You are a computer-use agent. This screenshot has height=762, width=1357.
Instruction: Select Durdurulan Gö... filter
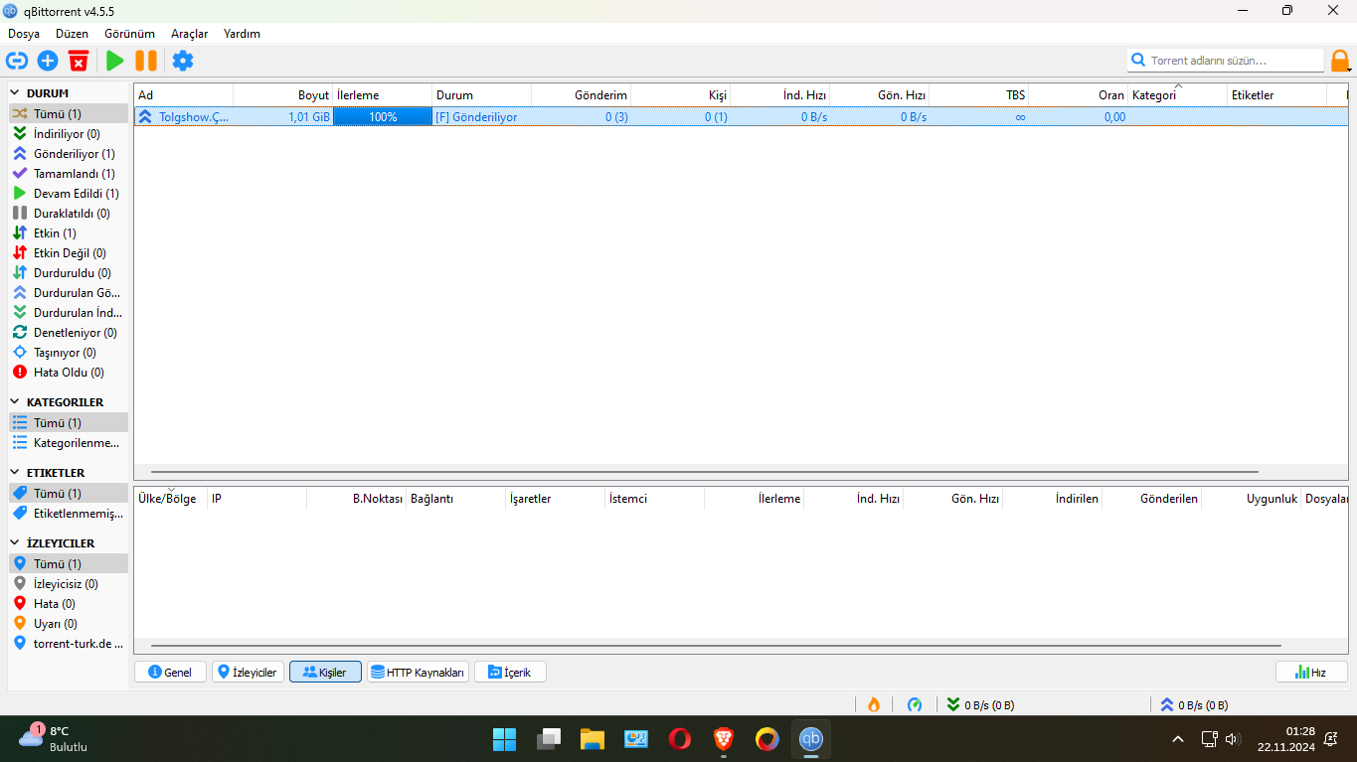click(x=69, y=293)
